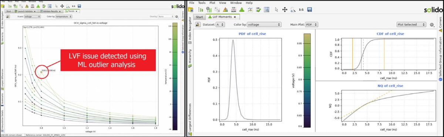
Task: Click the highlighted 0.8 V outlier data point
Action: 41,72
